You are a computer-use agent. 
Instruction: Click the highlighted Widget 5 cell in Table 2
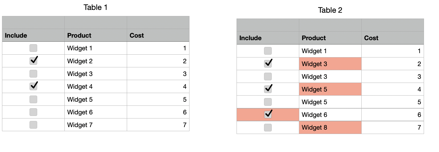330,89
